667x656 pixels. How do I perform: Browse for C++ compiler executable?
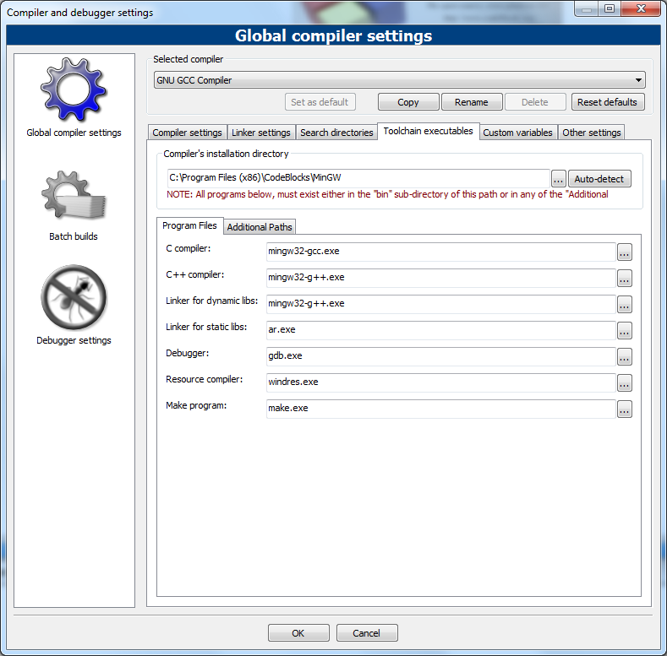point(624,278)
